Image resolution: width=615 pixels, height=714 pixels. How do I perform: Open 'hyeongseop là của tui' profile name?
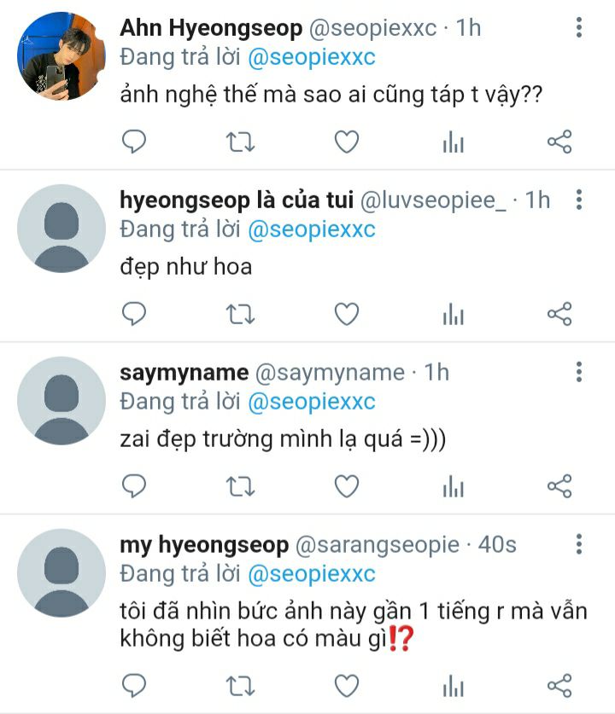pos(237,200)
